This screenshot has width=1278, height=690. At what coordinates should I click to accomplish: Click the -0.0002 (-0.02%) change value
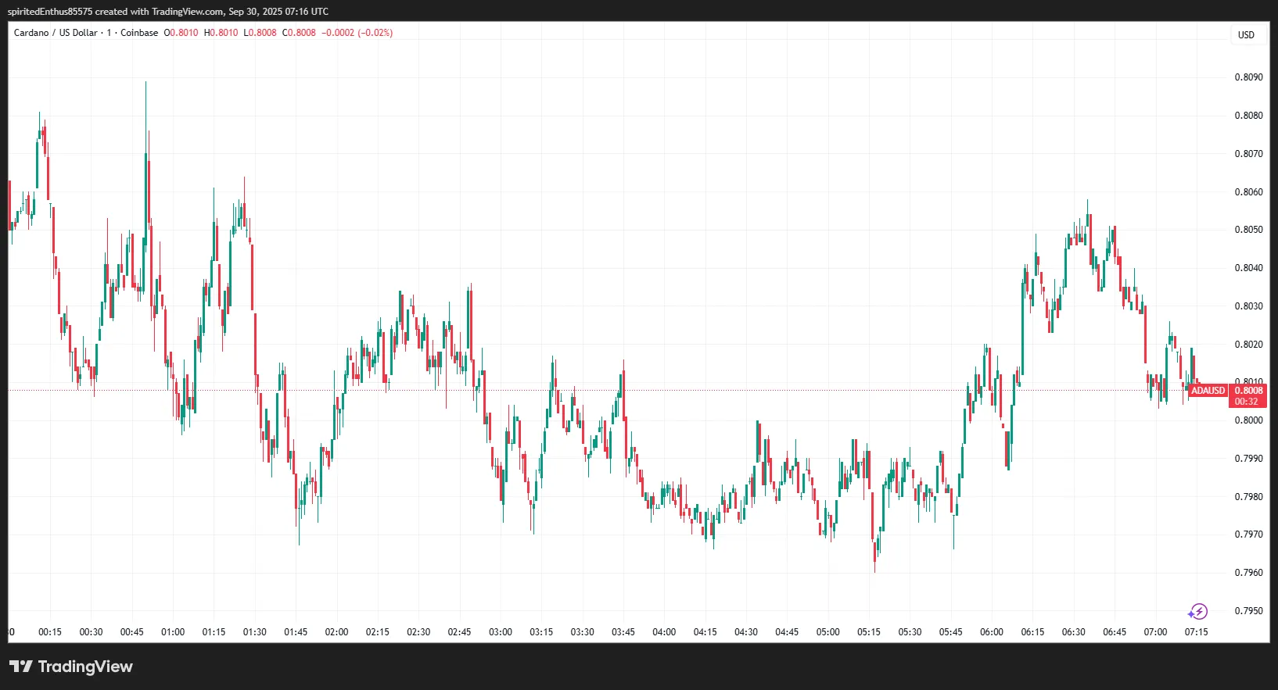click(x=357, y=33)
